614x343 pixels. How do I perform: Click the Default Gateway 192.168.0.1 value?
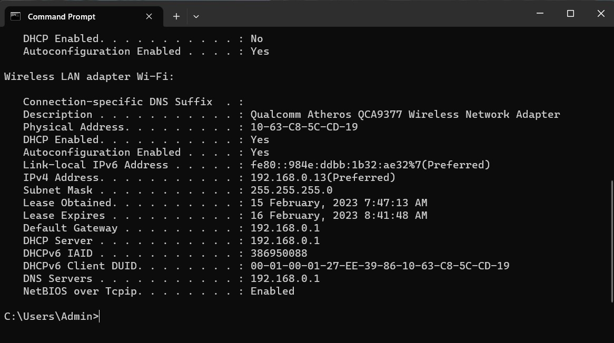pyautogui.click(x=285, y=228)
